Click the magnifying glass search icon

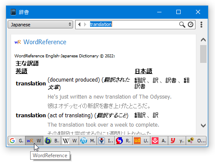[x=182, y=25]
